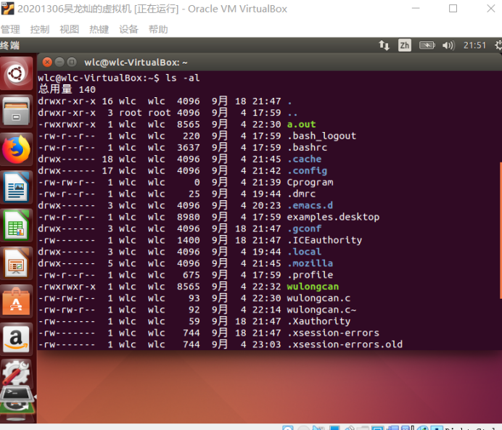The height and width of the screenshot is (430, 502).
Task: Close the terminal window with red button
Action: [47, 62]
